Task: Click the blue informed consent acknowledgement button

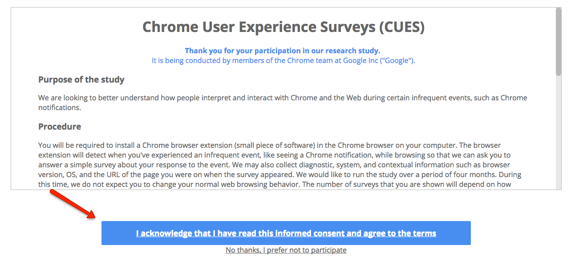Action: [x=286, y=233]
